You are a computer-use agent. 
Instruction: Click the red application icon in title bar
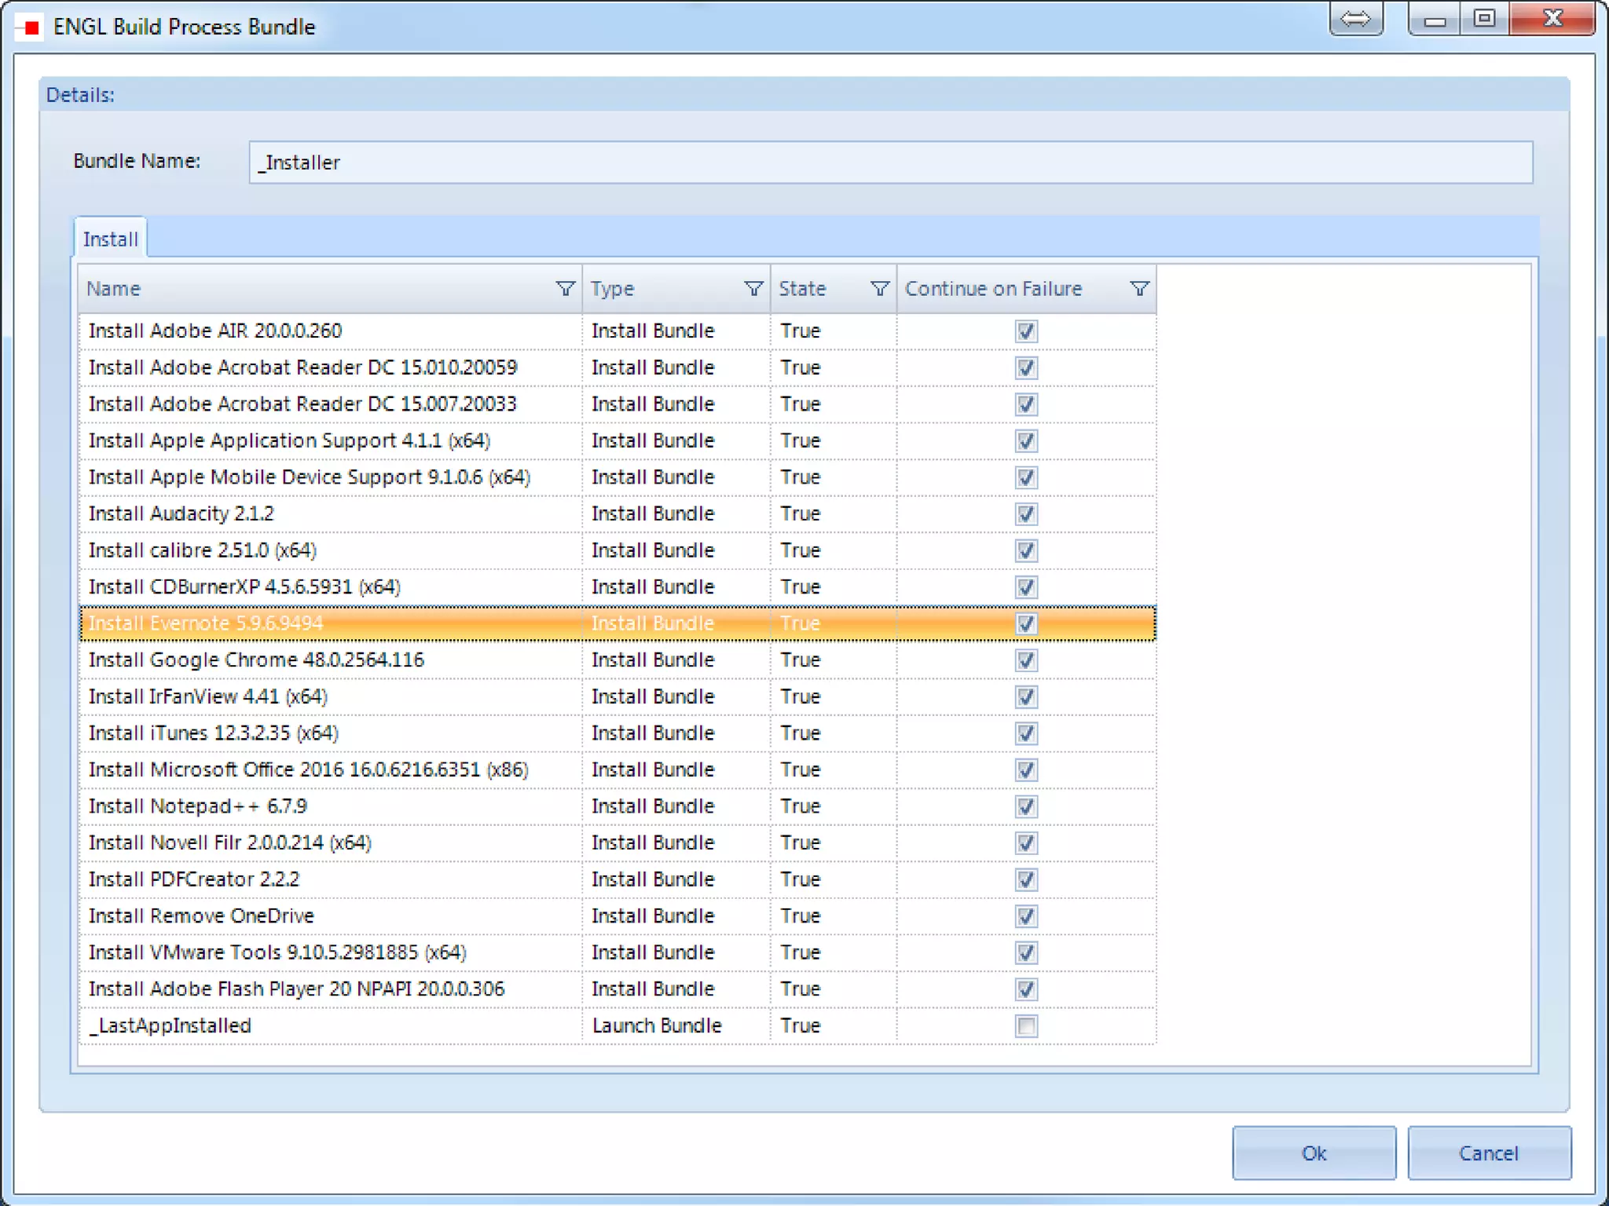click(31, 27)
